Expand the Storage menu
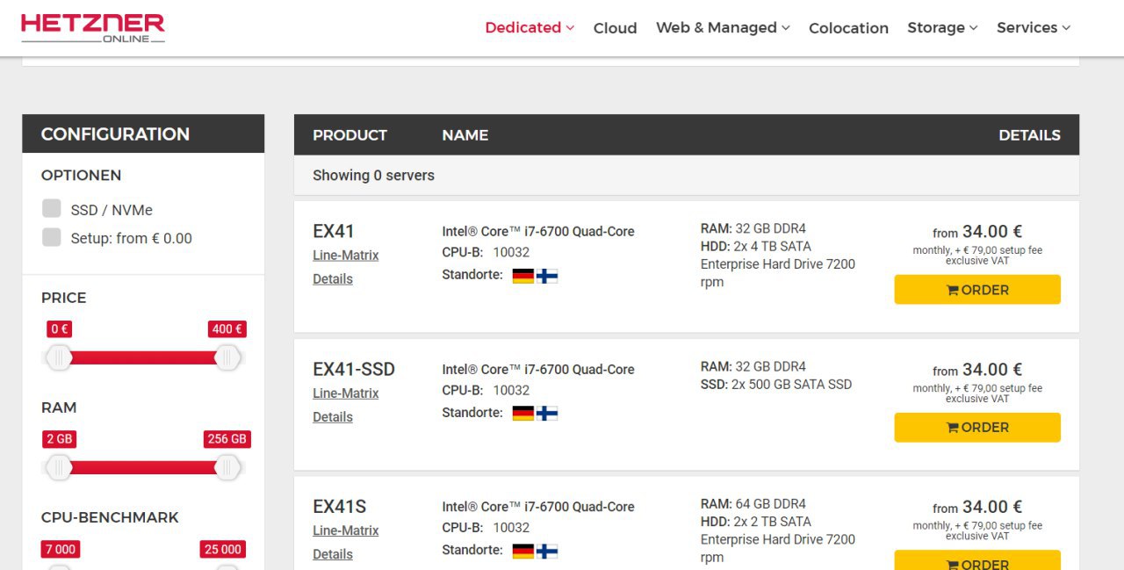This screenshot has width=1124, height=570. (x=942, y=27)
